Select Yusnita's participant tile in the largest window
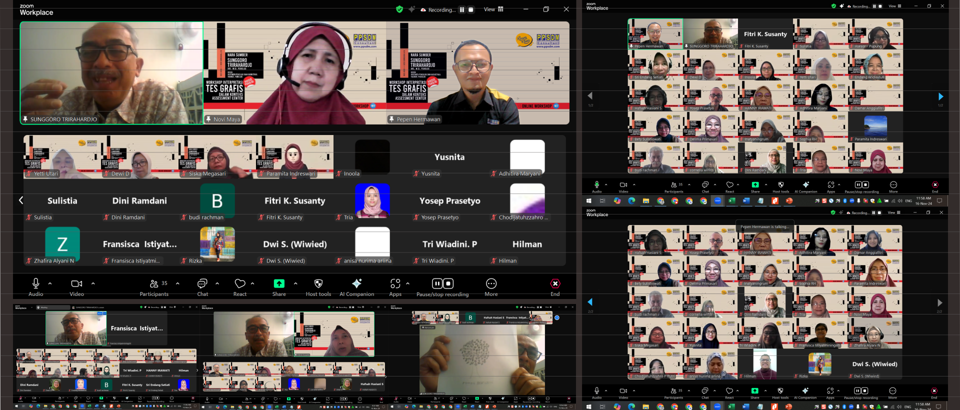960x410 pixels. (x=449, y=157)
